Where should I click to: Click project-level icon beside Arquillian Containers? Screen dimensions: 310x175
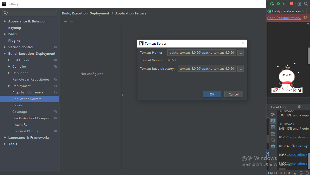[x=55, y=92]
